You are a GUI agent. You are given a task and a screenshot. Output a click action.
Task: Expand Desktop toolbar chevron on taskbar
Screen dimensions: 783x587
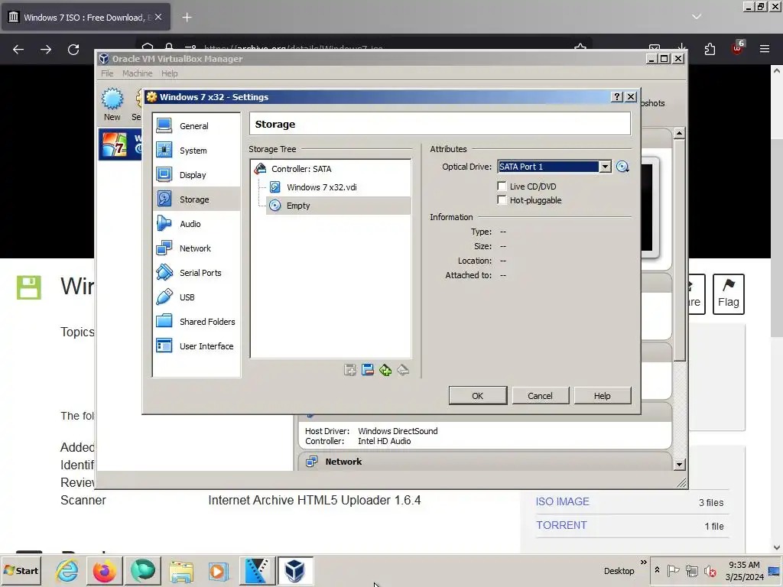click(x=644, y=563)
